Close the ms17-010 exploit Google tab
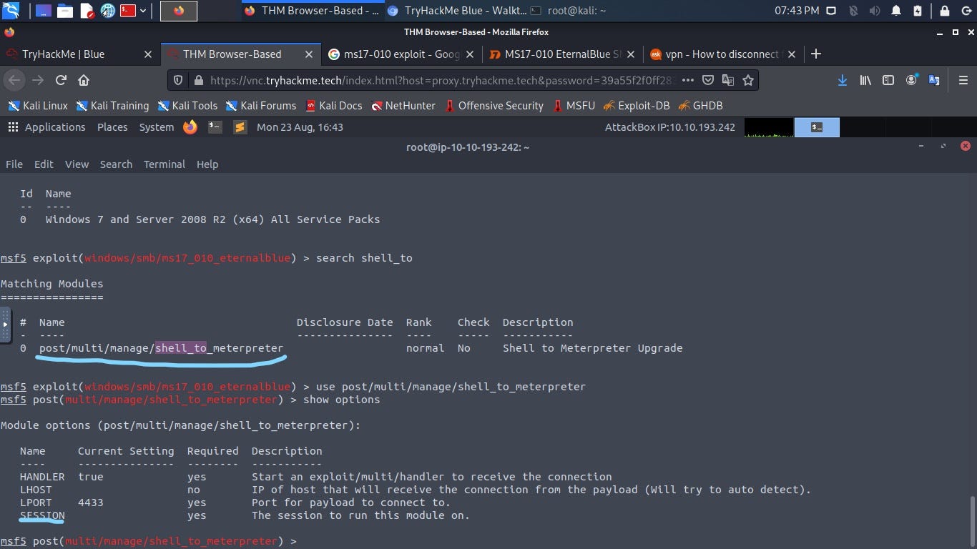The image size is (977, 549). 470,54
